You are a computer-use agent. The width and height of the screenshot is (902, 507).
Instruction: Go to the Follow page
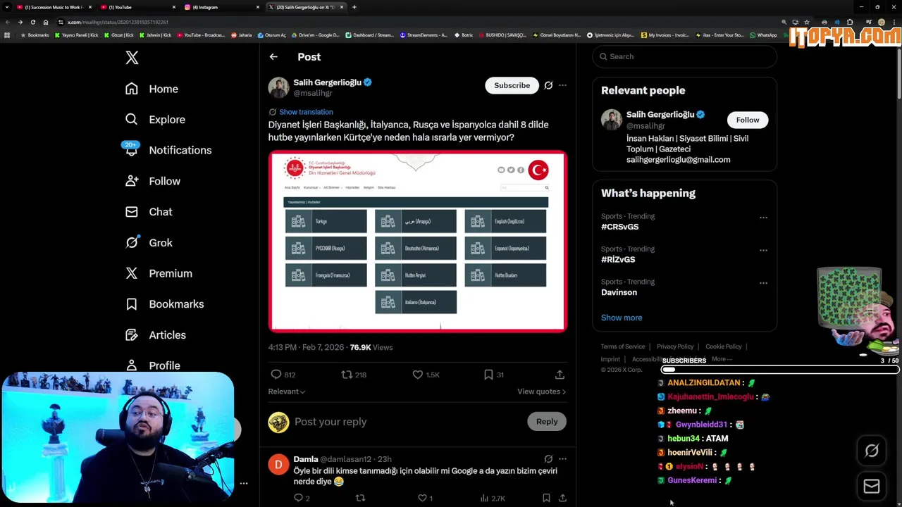click(x=152, y=181)
